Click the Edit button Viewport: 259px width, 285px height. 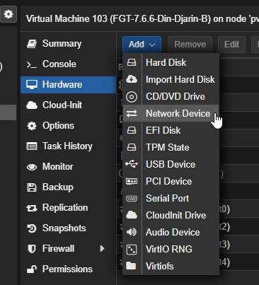pyautogui.click(x=231, y=45)
